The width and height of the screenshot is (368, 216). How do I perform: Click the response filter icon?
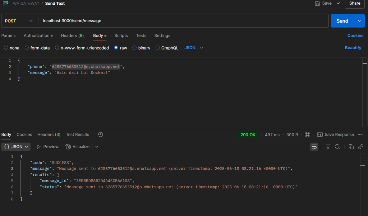[328, 146]
